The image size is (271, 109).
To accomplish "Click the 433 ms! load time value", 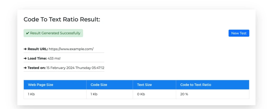I will pyautogui.click(x=54, y=58).
